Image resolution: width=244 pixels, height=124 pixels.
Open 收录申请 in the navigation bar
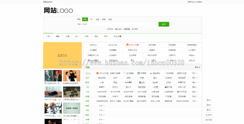[117, 36]
